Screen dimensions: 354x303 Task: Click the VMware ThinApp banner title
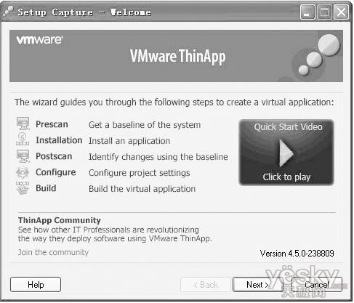tap(177, 57)
